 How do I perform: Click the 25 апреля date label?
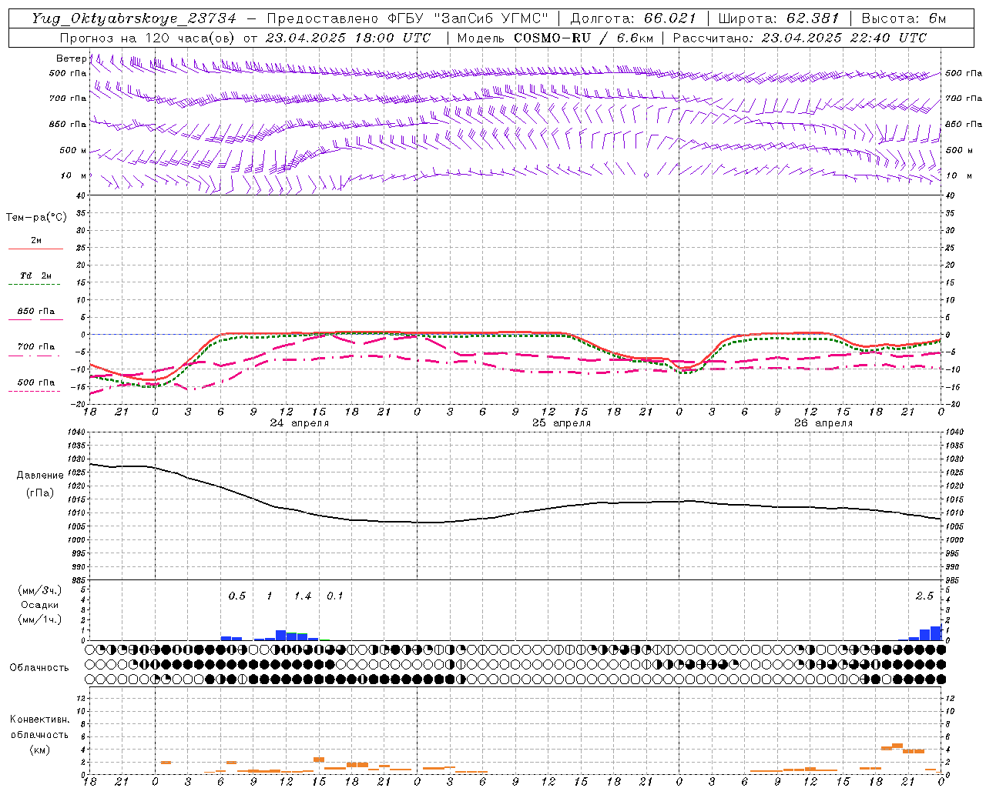(x=562, y=423)
